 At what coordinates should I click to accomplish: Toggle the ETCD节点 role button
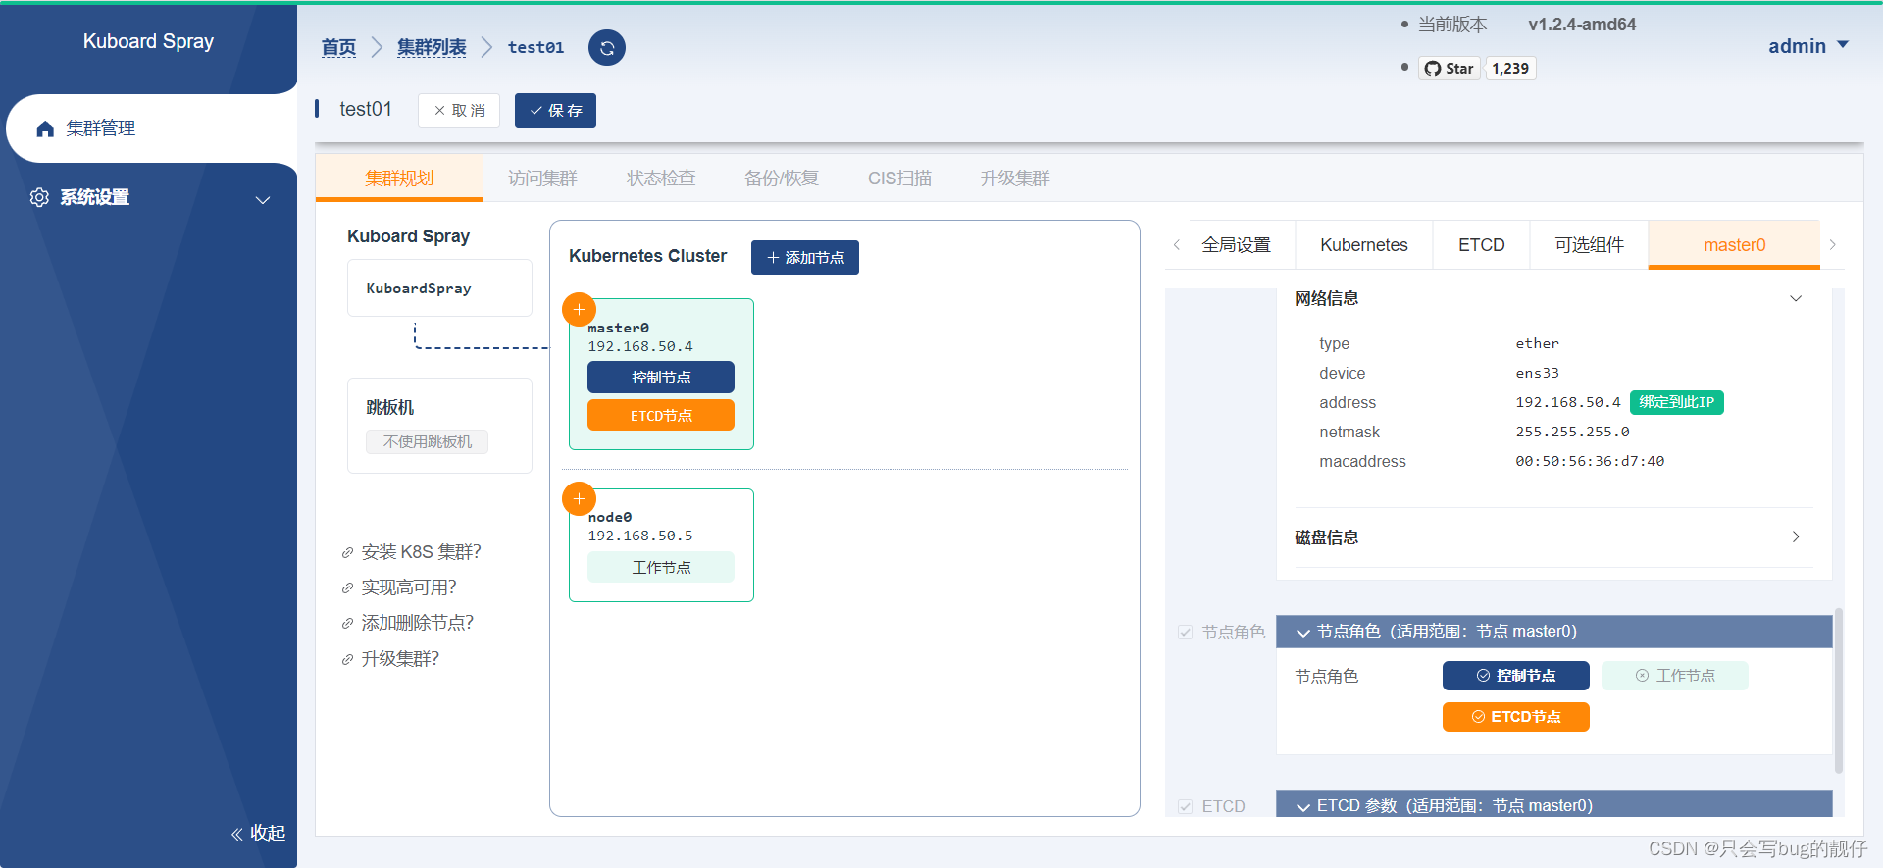pos(1515,717)
